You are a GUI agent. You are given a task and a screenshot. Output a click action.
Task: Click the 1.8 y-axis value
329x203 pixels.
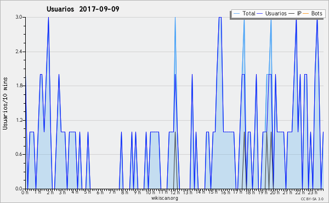click(19, 86)
